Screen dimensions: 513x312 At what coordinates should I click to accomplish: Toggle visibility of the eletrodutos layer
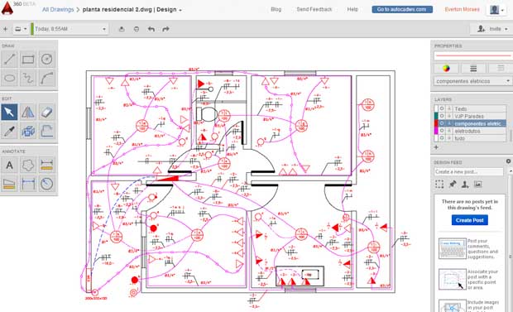click(x=442, y=131)
